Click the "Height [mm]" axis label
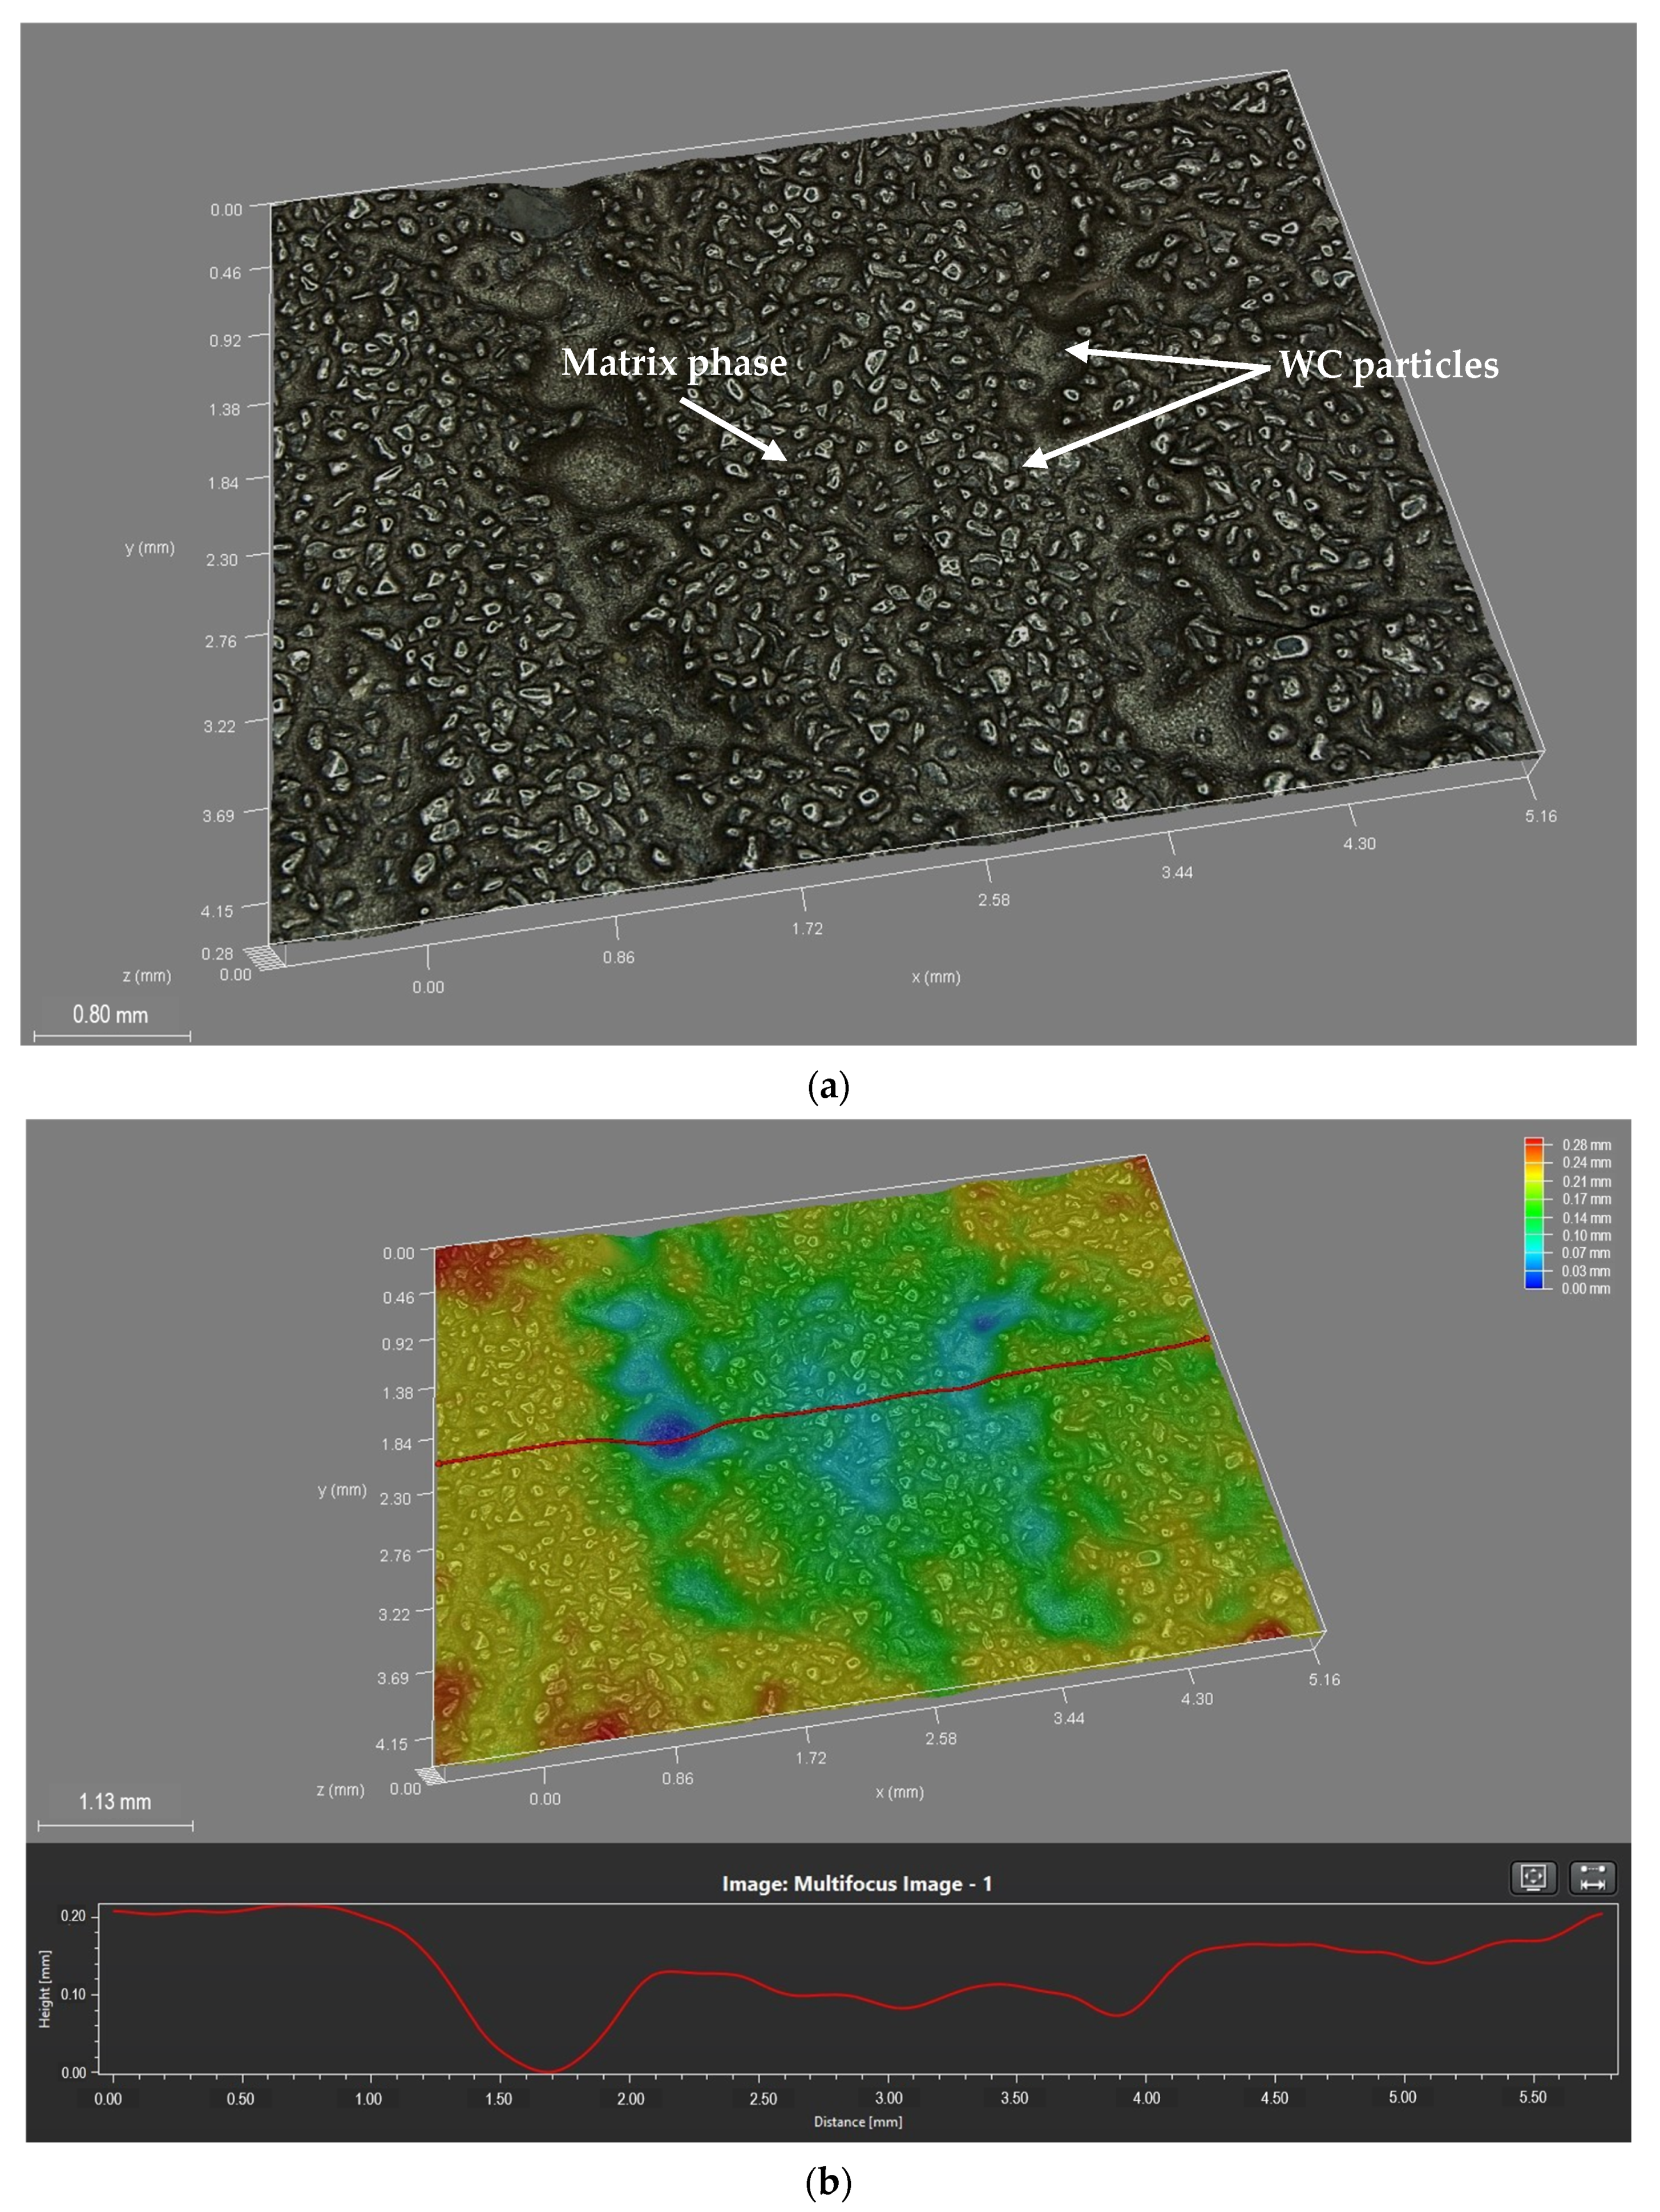The height and width of the screenshot is (2212, 1660). point(45,1989)
